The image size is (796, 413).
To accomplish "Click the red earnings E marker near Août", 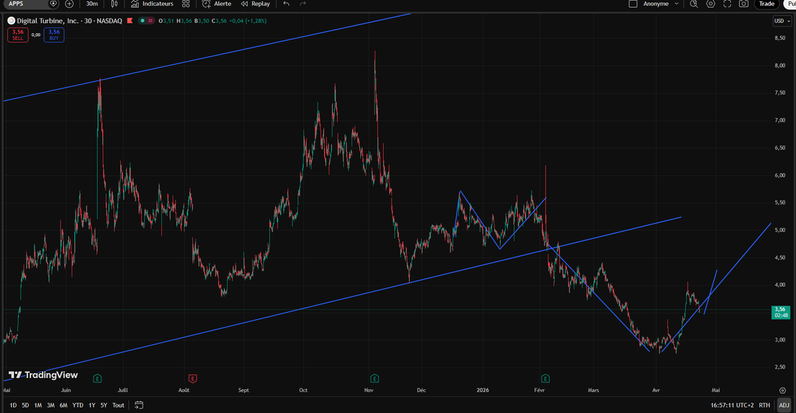I will point(193,378).
